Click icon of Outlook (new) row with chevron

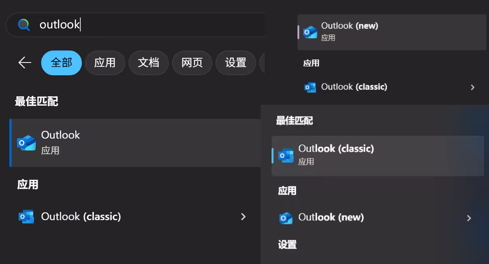[x=286, y=218]
